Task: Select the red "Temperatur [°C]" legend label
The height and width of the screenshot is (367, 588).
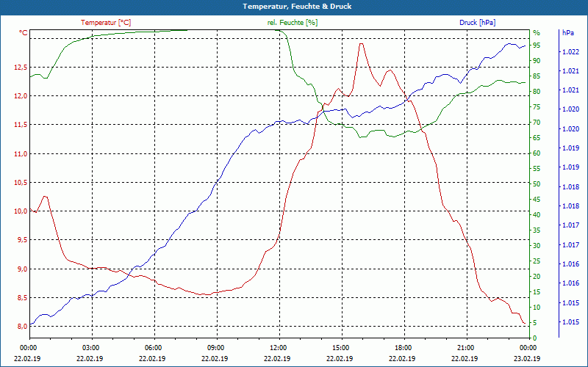Action: 106,23
